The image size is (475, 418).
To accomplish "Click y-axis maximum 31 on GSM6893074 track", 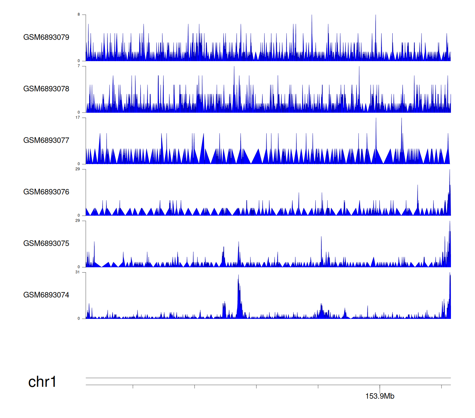I will [x=78, y=272].
